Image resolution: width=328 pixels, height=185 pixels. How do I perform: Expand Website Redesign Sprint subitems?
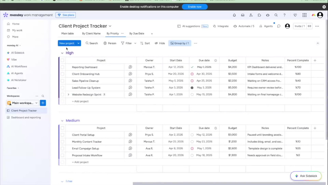click(69, 95)
